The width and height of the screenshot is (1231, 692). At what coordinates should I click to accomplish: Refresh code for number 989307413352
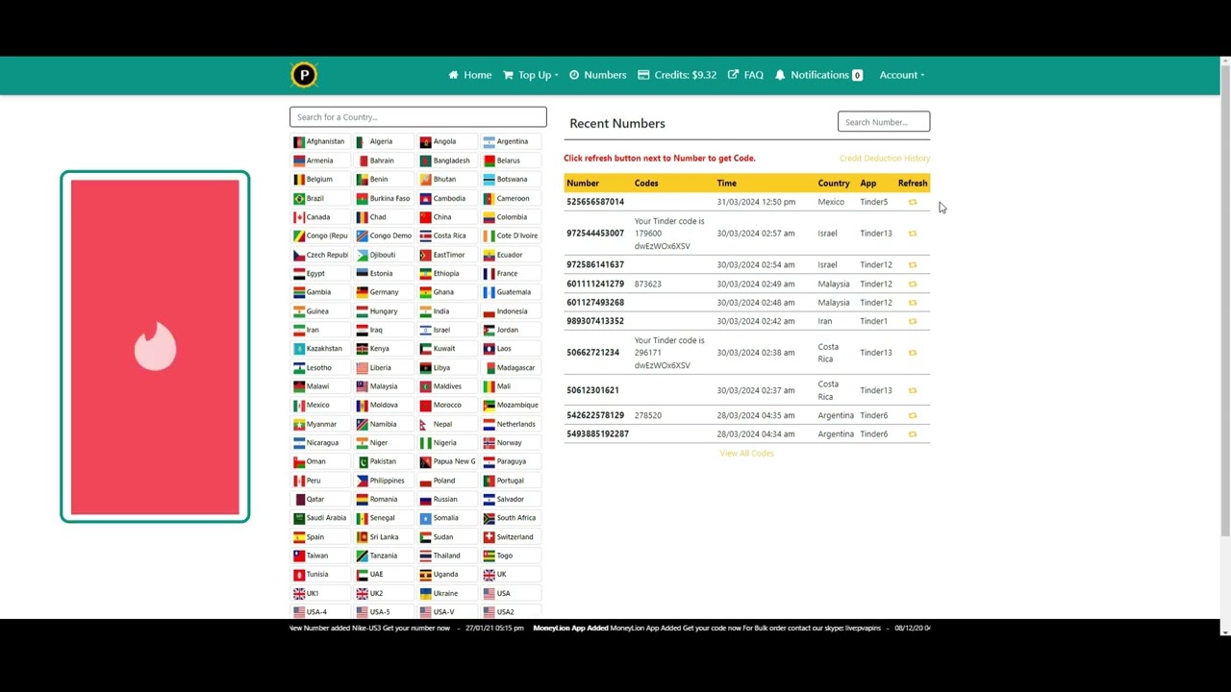click(x=913, y=321)
